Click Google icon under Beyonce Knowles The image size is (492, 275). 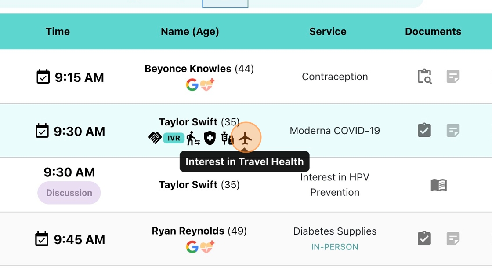tap(192, 85)
